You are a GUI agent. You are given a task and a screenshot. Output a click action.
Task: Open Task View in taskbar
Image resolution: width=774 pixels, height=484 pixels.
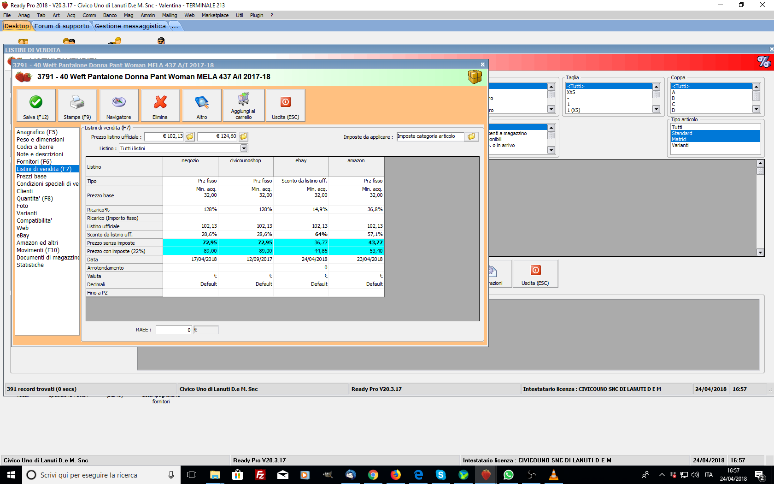point(192,475)
